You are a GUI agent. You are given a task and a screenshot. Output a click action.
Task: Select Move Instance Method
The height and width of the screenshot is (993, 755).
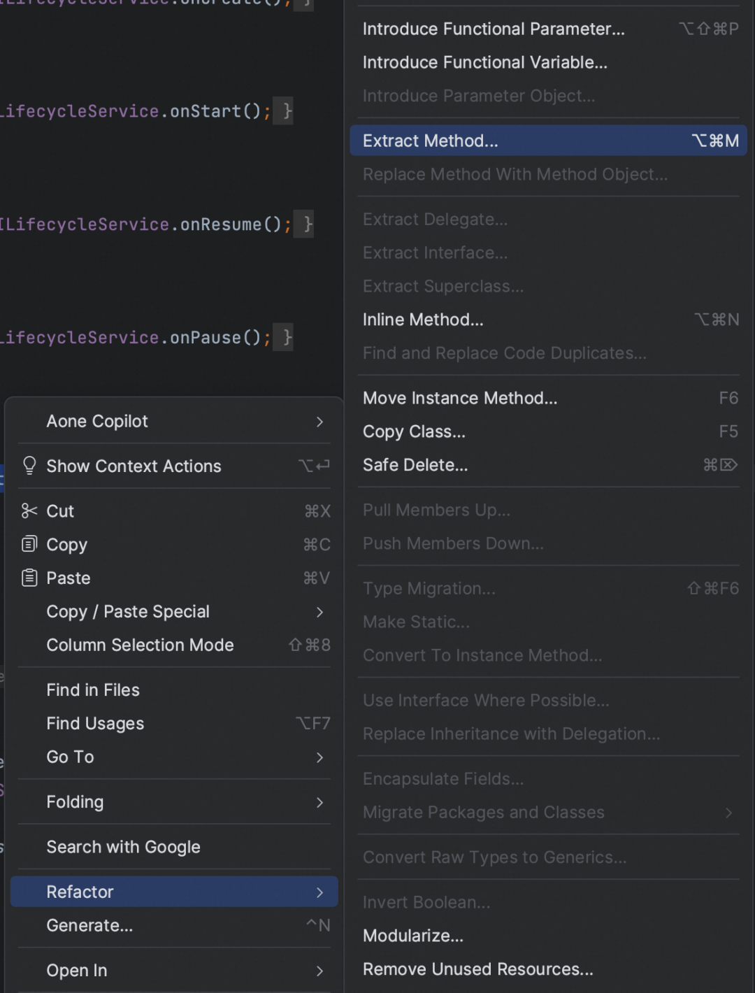pyautogui.click(x=549, y=398)
